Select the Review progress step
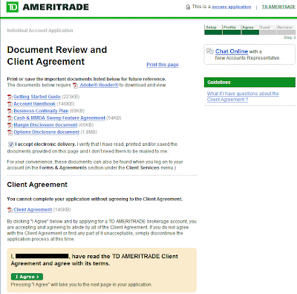297x294 pixels. tap(286, 30)
